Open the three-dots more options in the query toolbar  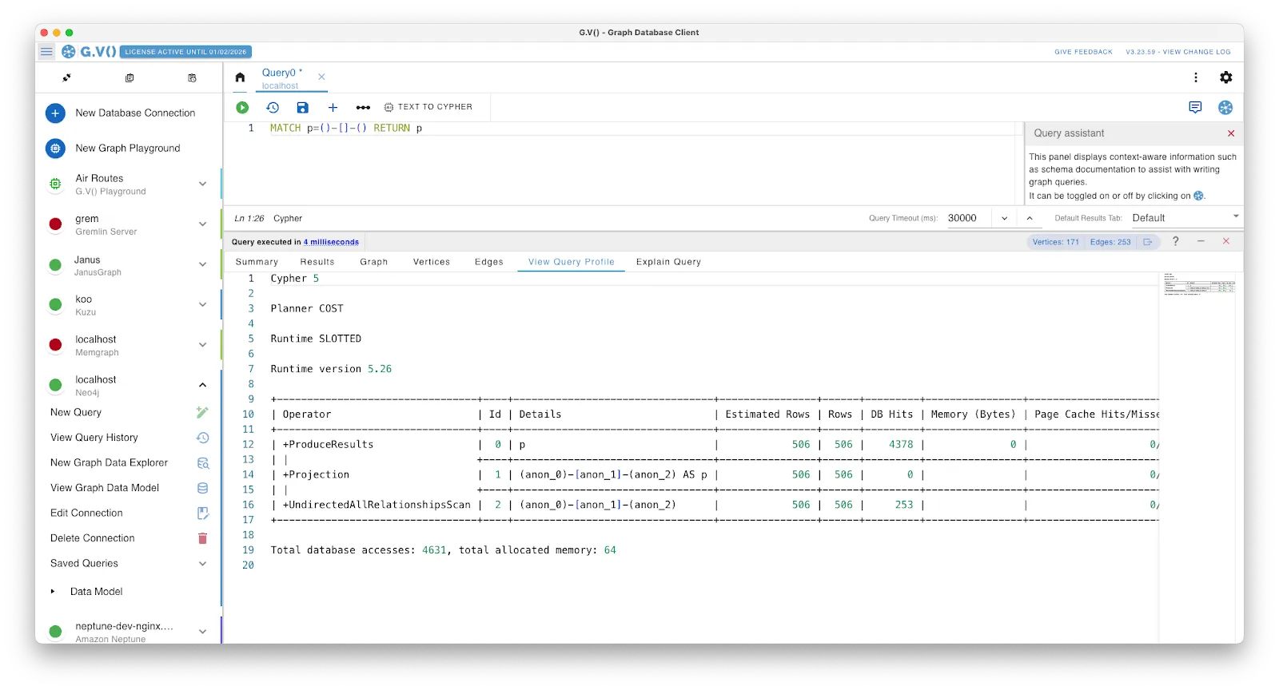point(363,107)
